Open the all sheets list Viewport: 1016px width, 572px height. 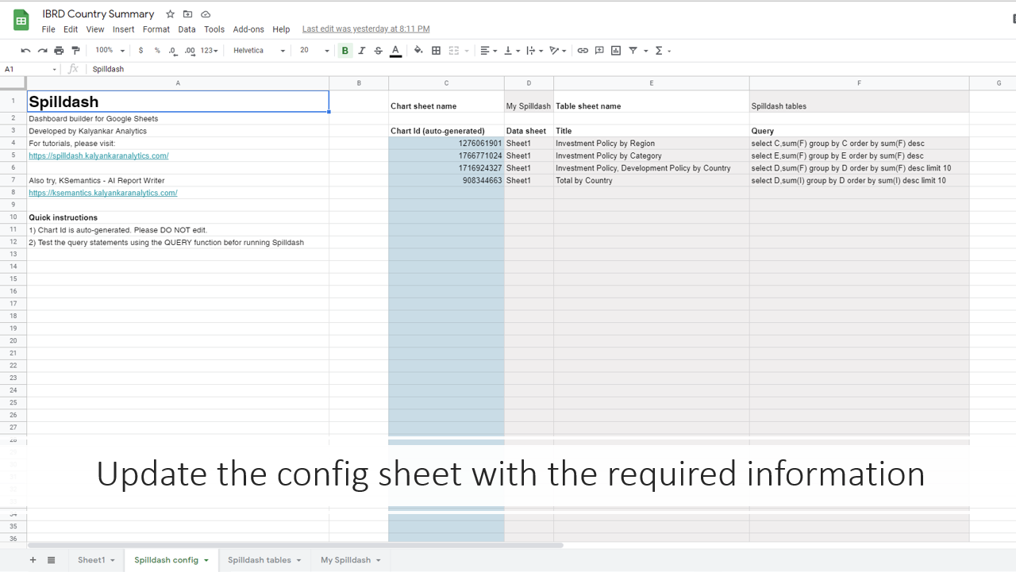[52, 560]
